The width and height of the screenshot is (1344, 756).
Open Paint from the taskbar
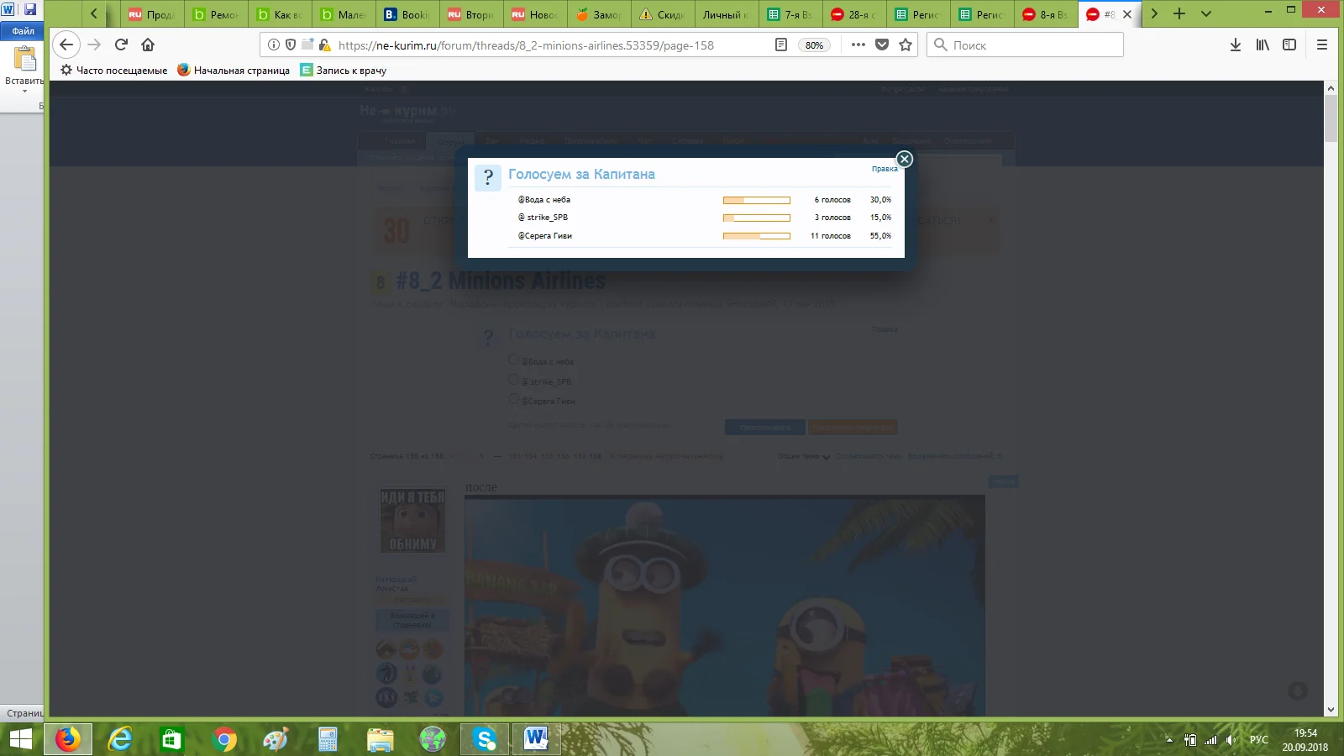(276, 739)
